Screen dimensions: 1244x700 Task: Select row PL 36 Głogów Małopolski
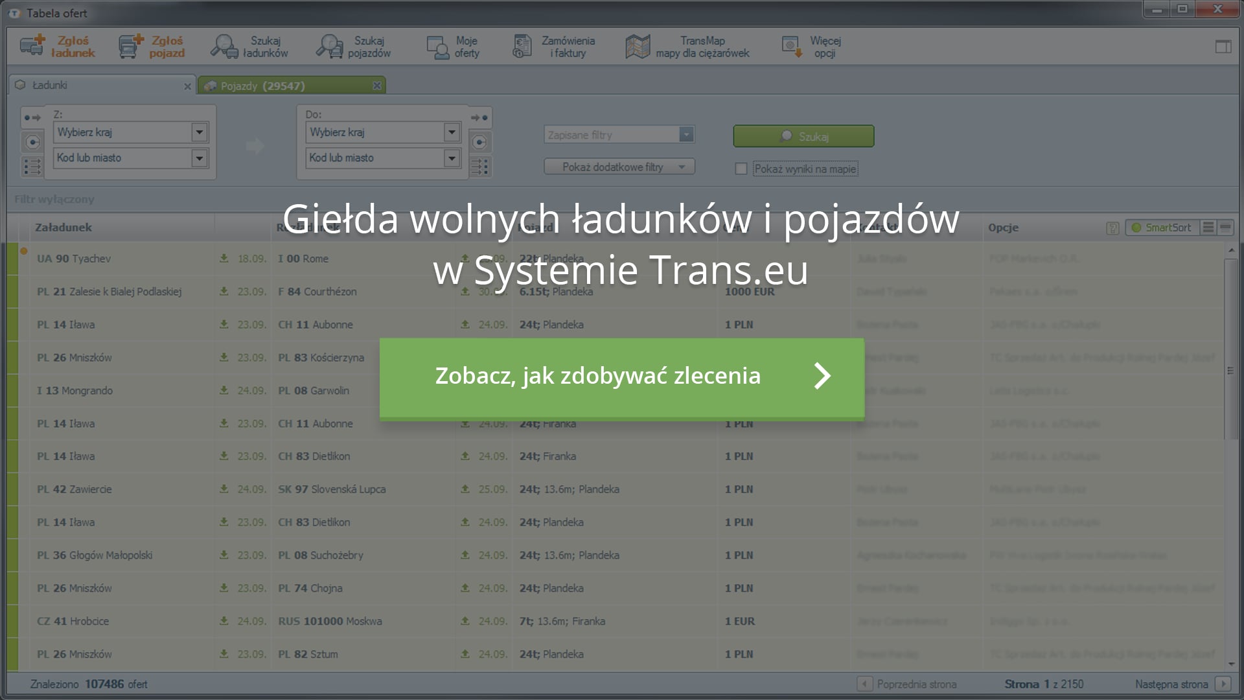pyautogui.click(x=616, y=555)
